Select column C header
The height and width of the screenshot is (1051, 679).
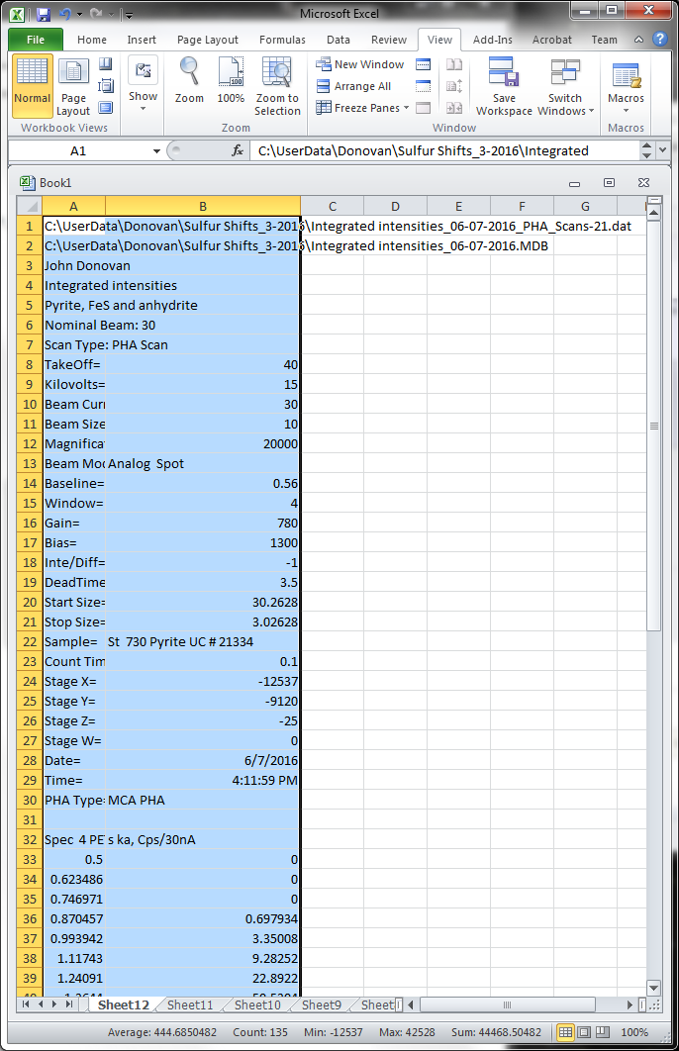point(332,206)
